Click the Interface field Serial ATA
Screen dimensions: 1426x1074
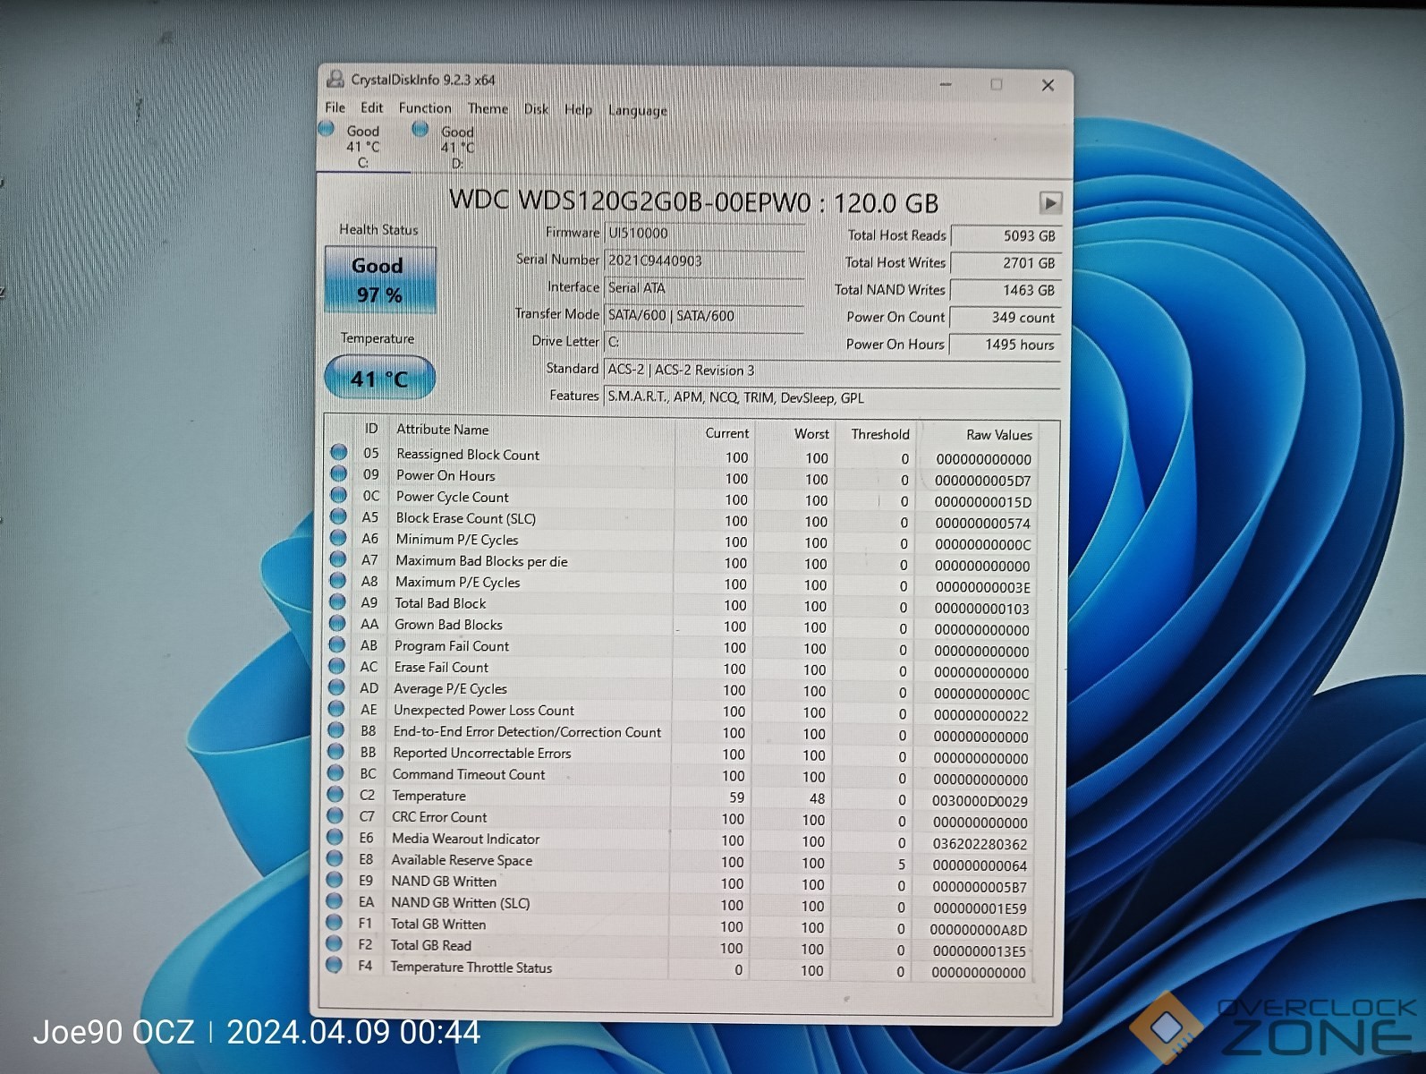click(704, 288)
